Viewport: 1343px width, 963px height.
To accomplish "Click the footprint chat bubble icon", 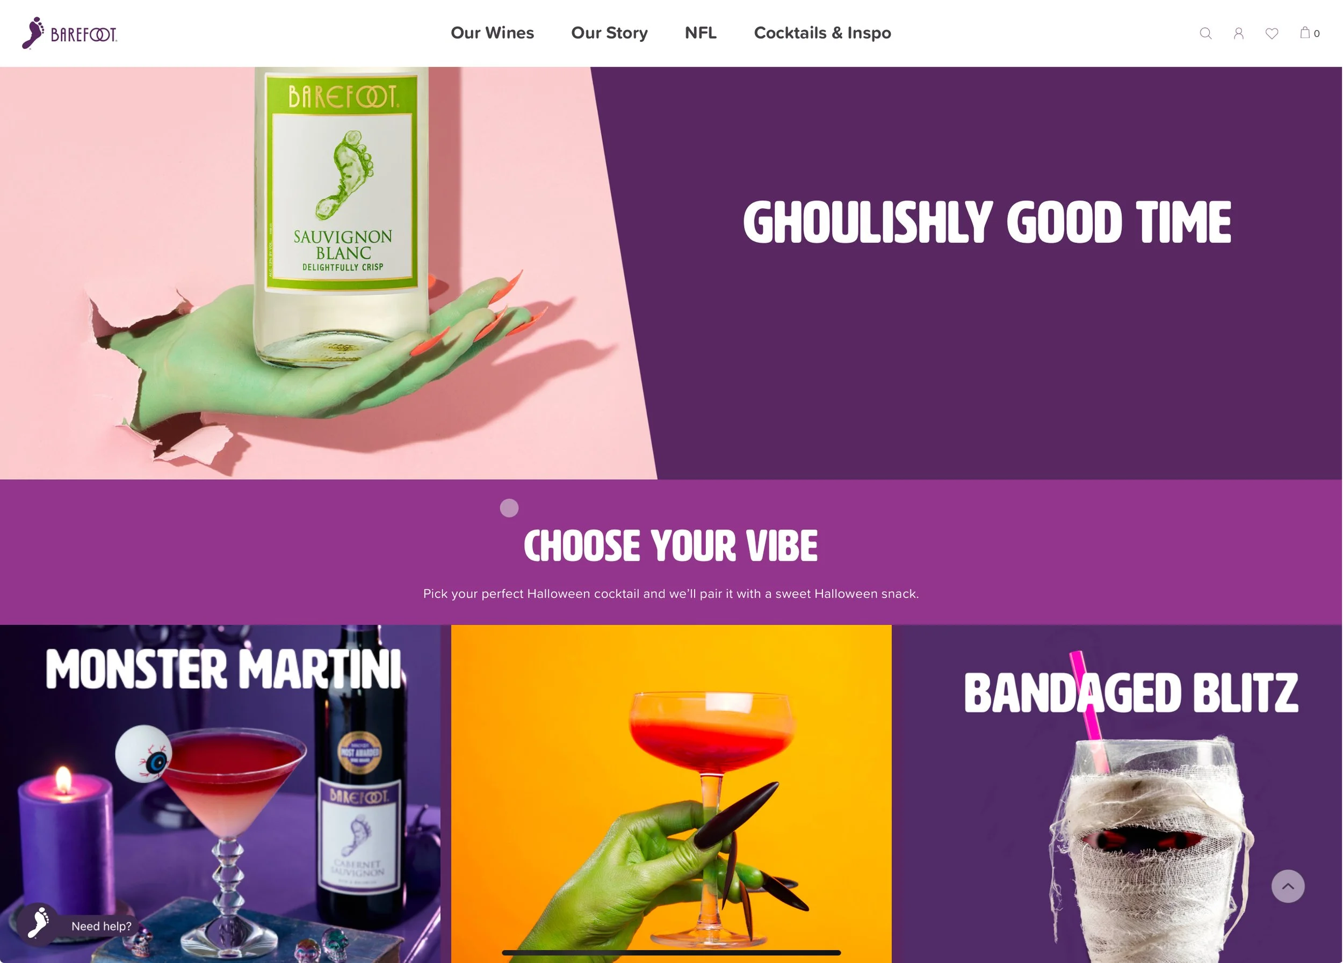I will (x=38, y=924).
